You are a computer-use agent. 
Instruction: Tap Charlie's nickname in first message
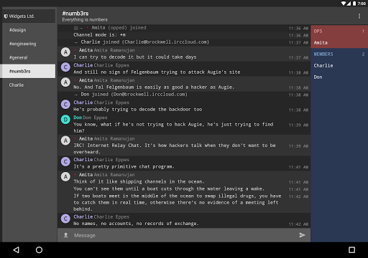click(83, 65)
